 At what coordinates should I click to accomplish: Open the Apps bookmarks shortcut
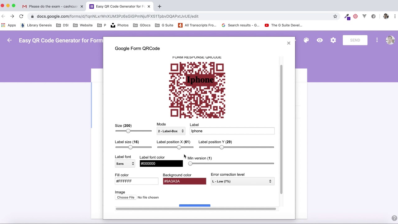coord(8,25)
